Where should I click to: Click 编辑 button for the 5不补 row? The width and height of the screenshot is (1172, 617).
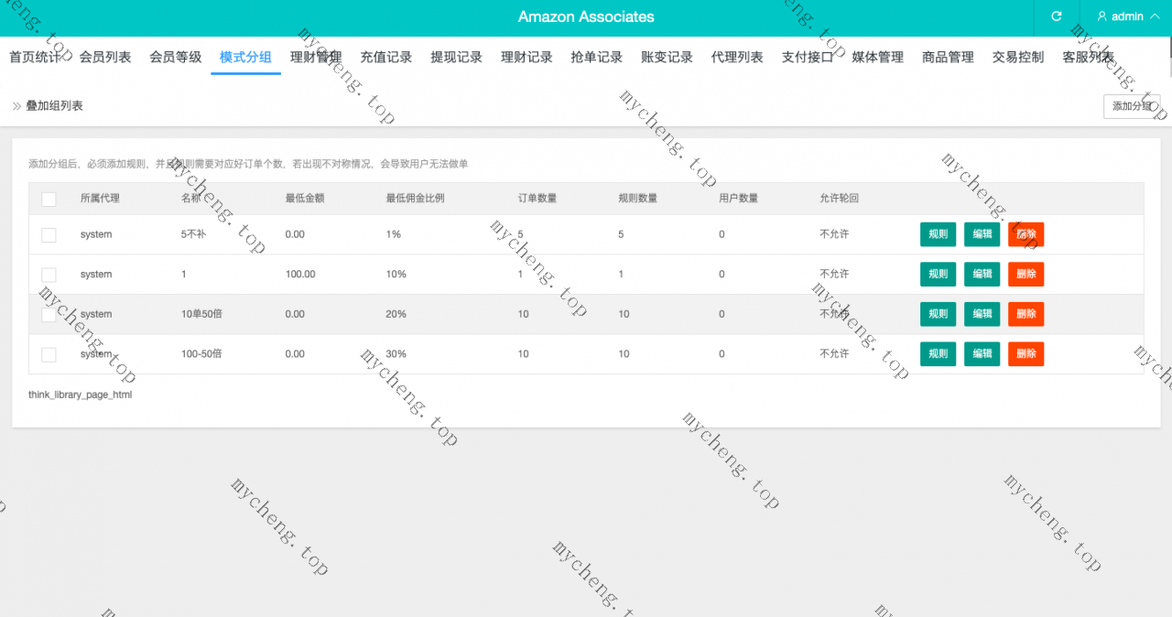click(982, 234)
